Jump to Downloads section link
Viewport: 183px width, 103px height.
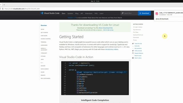pyautogui.click(x=136, y=37)
